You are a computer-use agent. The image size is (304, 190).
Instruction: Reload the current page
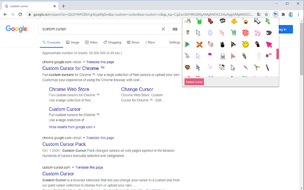[x=20, y=14]
